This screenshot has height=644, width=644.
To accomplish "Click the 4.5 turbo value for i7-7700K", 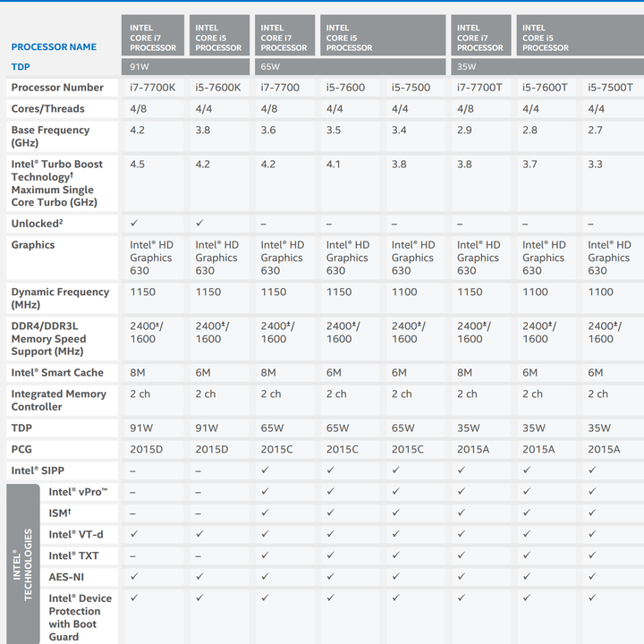I will click(x=137, y=165).
